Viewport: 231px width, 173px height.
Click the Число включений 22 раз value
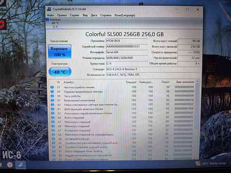(x=189, y=58)
